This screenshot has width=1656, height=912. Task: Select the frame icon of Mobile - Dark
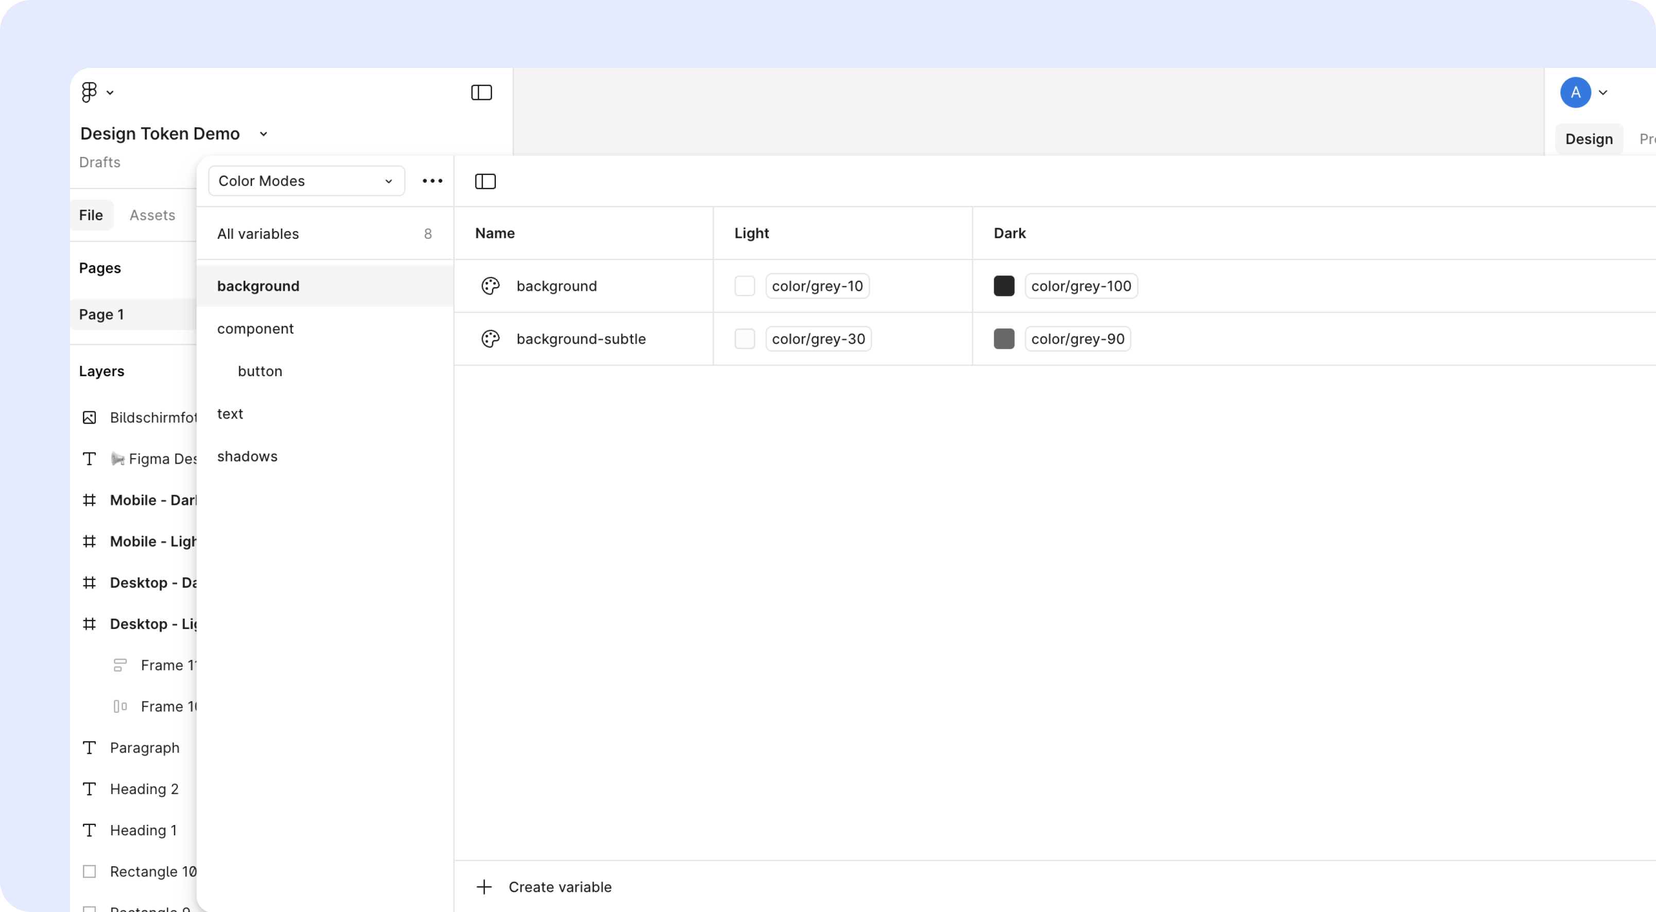(x=90, y=500)
